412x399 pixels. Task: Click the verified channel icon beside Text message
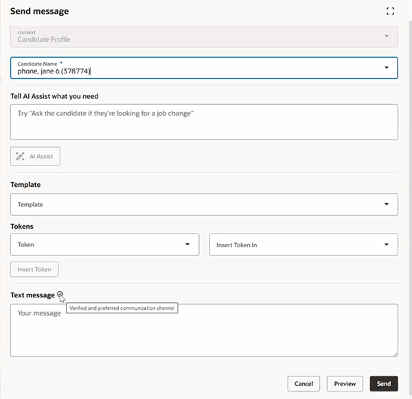pos(60,295)
